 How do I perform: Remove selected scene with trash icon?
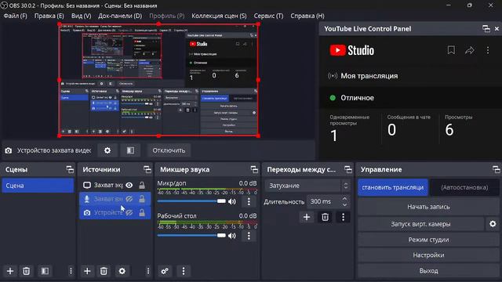coord(26,271)
